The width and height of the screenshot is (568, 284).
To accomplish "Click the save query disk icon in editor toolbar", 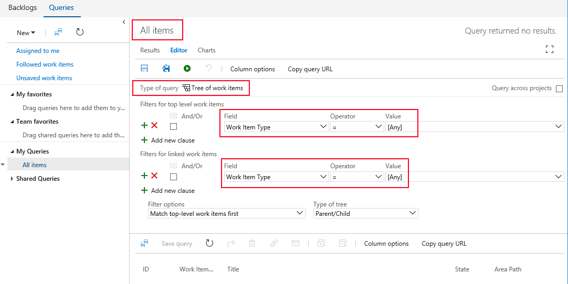I will [x=144, y=69].
